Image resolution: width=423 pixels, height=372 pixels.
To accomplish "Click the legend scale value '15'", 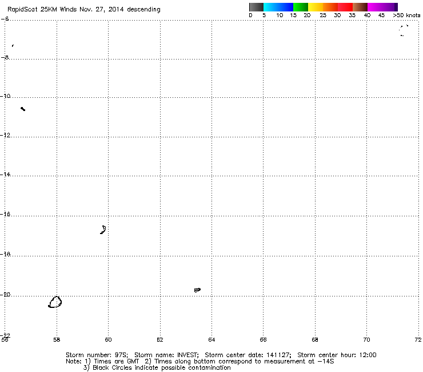I will [293, 15].
